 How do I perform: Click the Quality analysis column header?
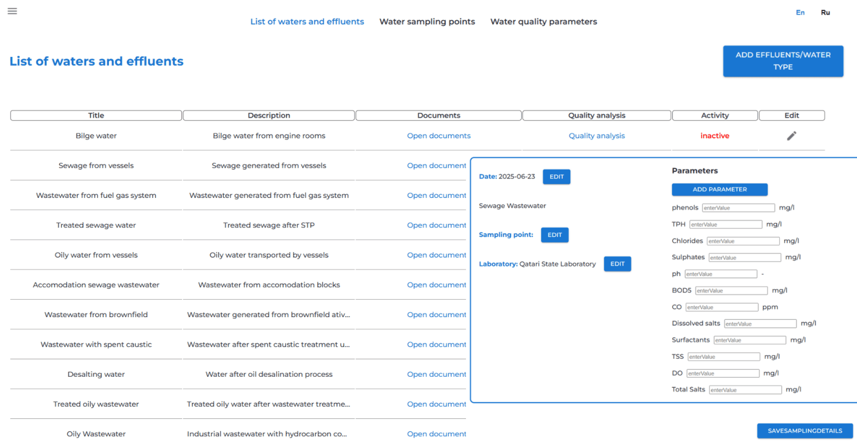tap(597, 115)
